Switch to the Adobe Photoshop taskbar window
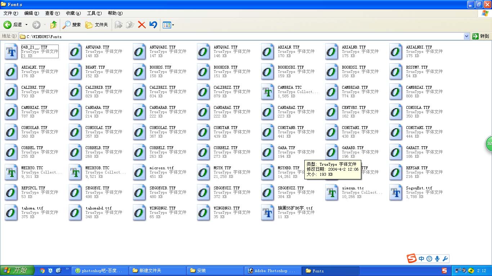The width and height of the screenshot is (492, 276). coord(273,271)
